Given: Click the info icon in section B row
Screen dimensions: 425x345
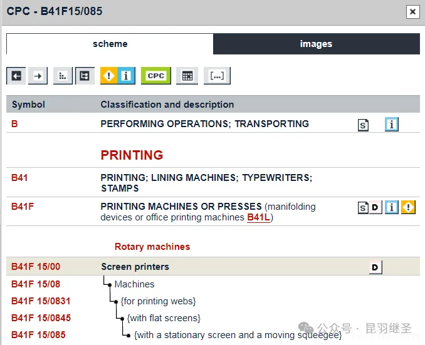Looking at the screenshot, I should [391, 124].
